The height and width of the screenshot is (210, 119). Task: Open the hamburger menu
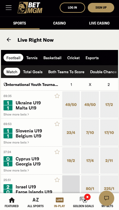click(9, 8)
